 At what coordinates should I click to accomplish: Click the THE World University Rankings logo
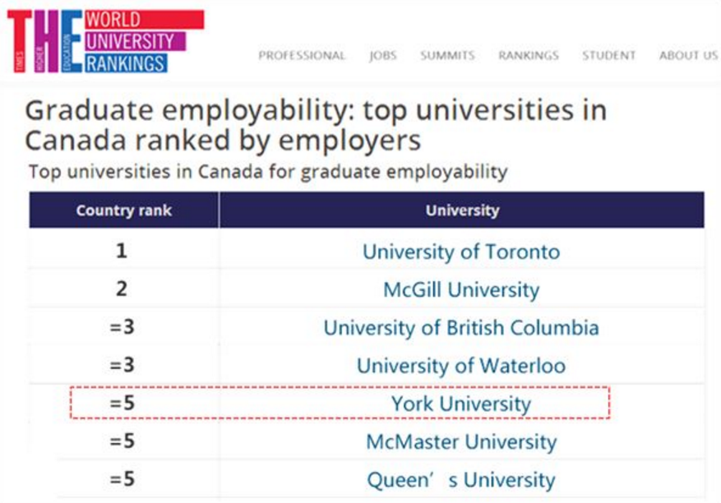click(x=104, y=41)
